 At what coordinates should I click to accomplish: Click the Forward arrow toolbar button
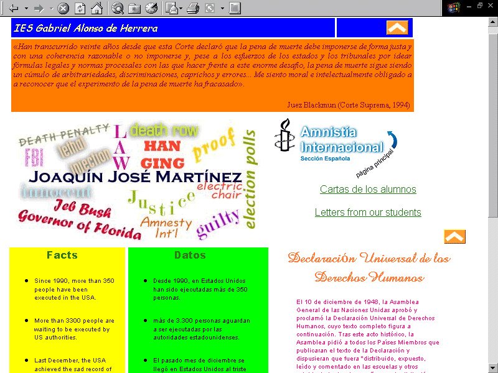coord(39,8)
